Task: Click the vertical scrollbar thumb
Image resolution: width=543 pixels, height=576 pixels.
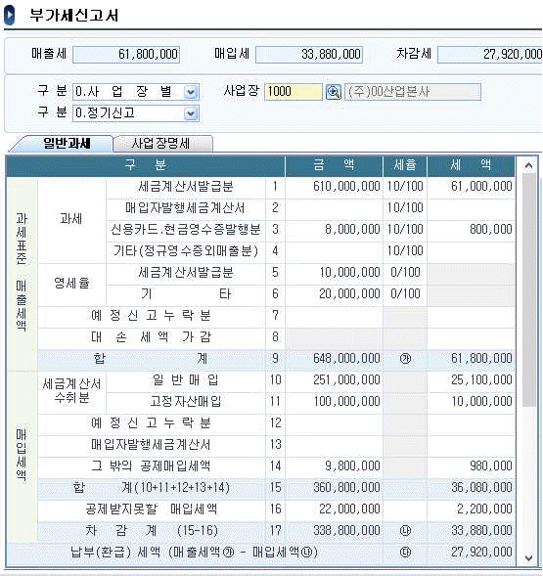Action: click(x=528, y=290)
